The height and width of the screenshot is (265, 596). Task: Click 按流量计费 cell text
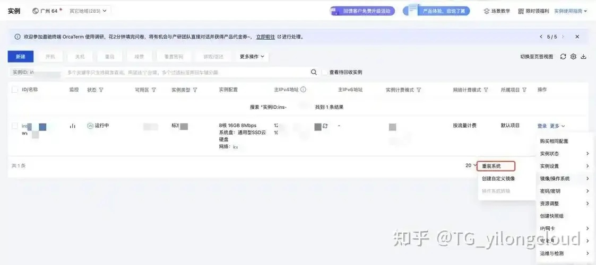pyautogui.click(x=464, y=125)
